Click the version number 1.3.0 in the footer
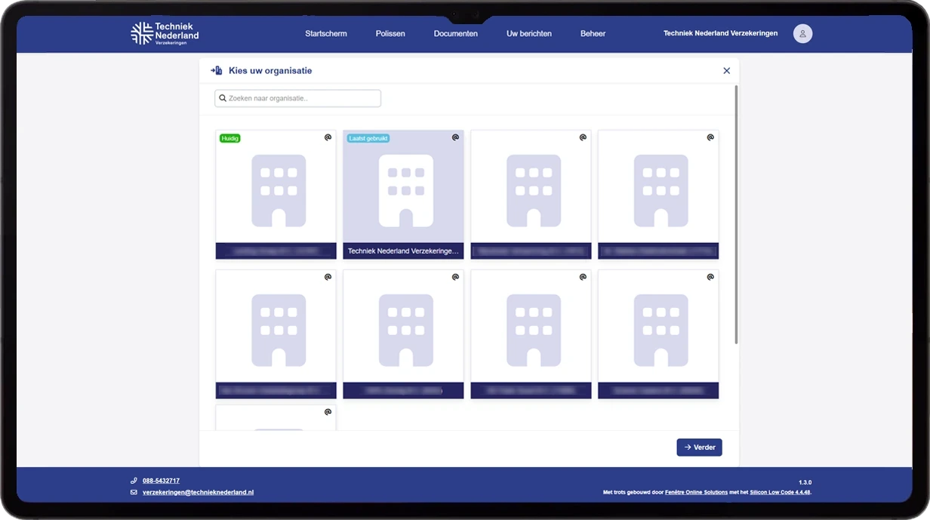 click(805, 482)
